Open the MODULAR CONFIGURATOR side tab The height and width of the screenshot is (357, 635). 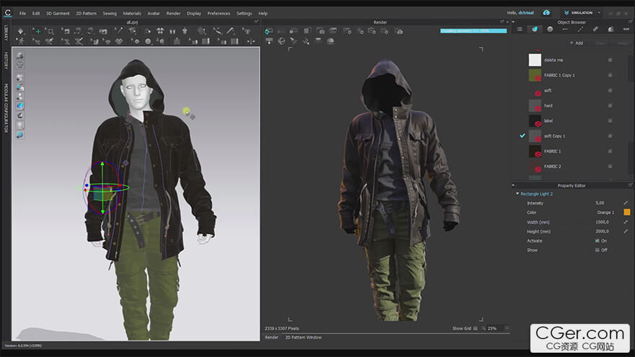click(x=6, y=108)
